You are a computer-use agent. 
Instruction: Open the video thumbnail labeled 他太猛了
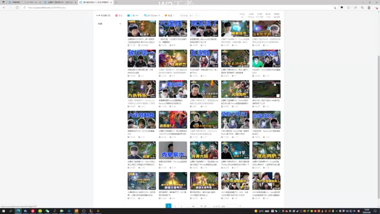click(204, 29)
